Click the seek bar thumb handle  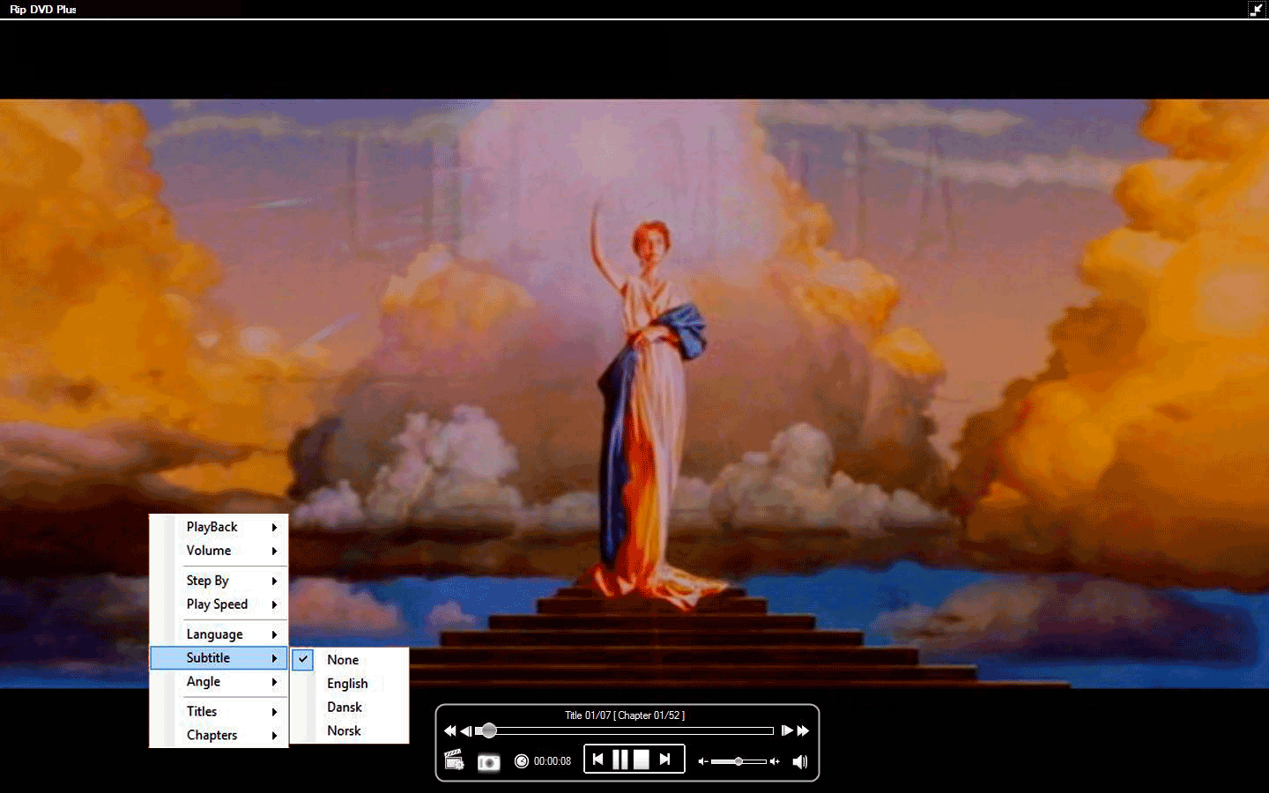488,730
